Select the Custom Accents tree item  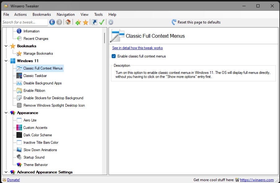point(35,128)
